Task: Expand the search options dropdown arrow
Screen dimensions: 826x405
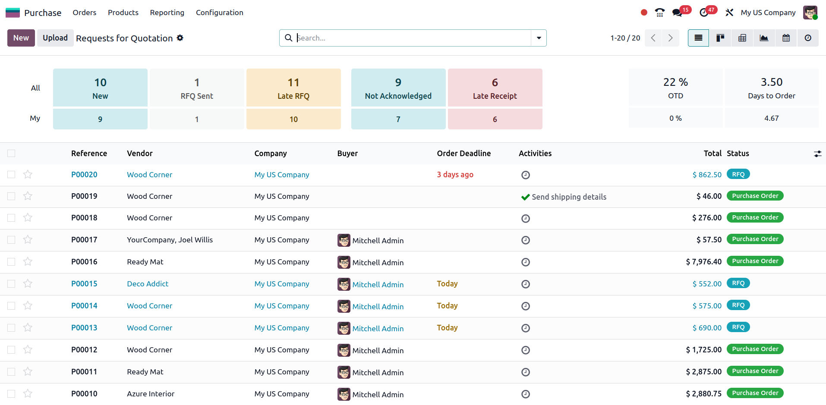Action: click(539, 38)
